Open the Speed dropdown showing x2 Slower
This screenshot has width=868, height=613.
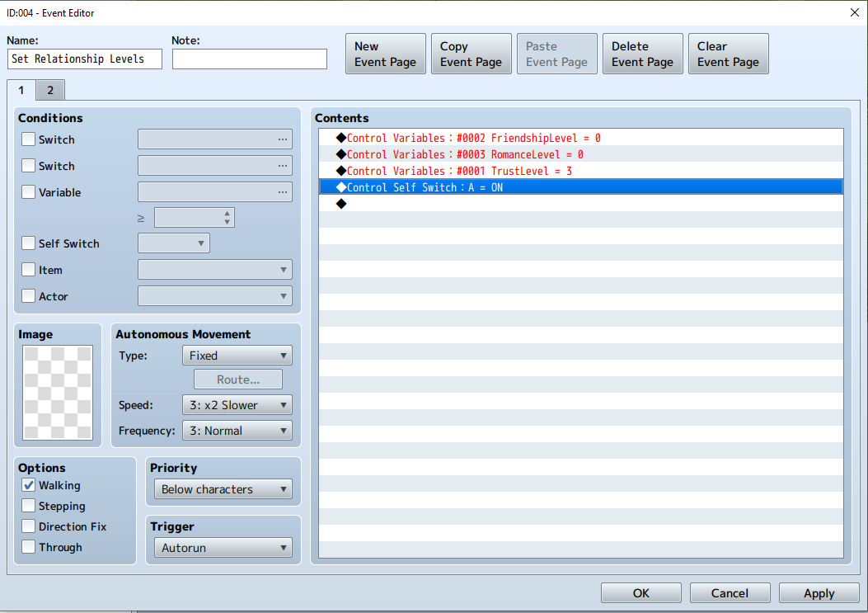237,404
